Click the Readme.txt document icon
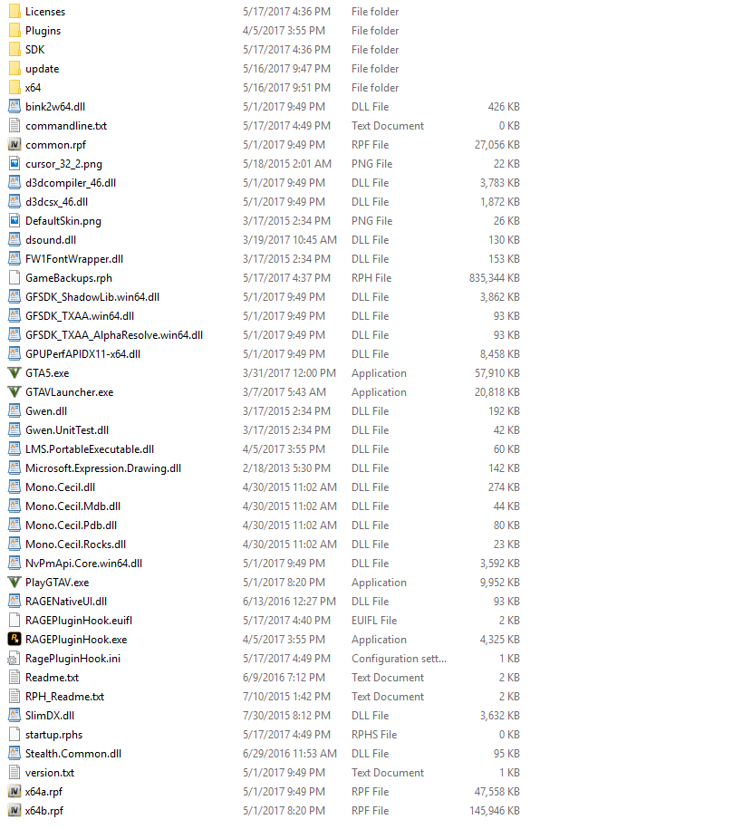Screen dimensions: 732x829 tap(14, 678)
